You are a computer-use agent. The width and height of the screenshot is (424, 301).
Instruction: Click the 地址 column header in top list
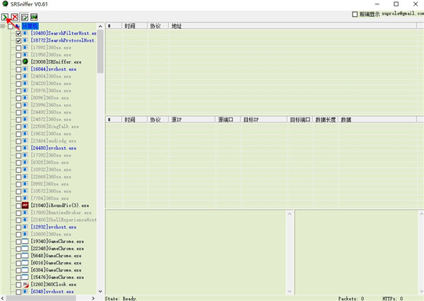176,26
